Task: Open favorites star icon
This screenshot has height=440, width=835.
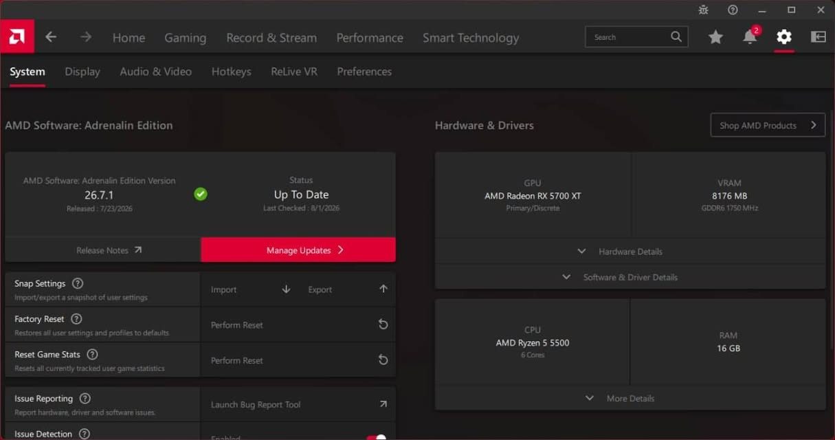Action: click(715, 37)
